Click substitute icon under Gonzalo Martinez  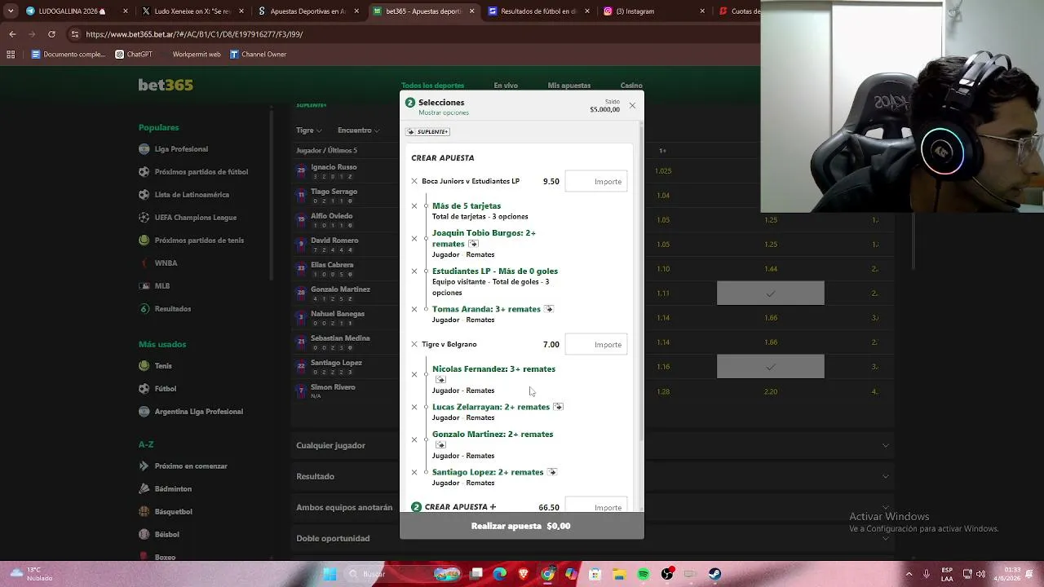(x=440, y=445)
